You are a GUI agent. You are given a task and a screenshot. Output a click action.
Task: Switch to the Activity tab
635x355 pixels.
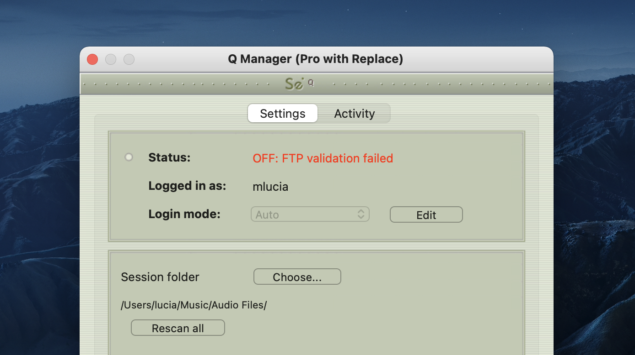(354, 114)
